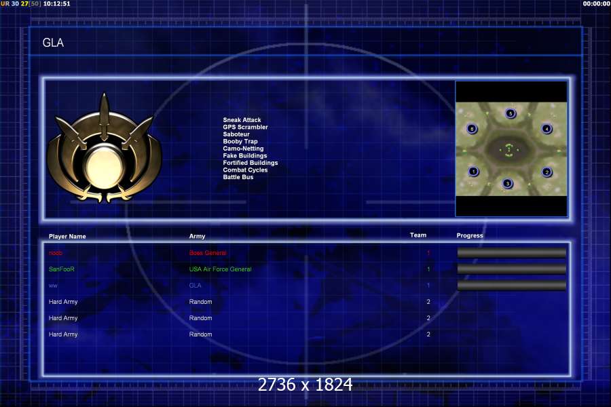Click the team number in SanFooR's row

point(428,269)
